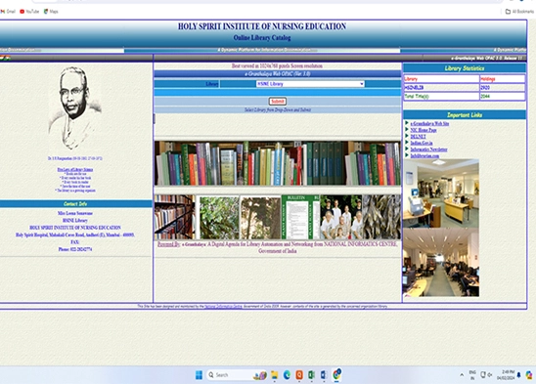This screenshot has height=384, width=536.
Task: Click the Dr. S.R. Ranganathan portrait
Action: tap(75, 108)
